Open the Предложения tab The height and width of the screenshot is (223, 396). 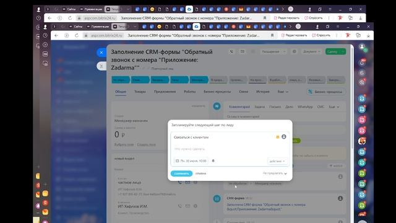click(x=165, y=92)
